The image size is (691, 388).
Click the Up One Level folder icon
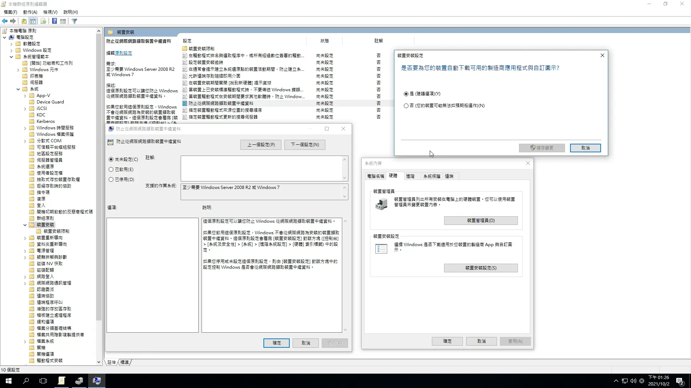coord(24,21)
